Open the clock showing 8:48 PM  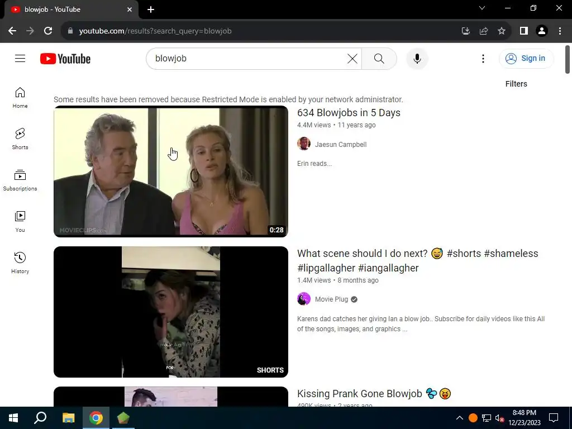pos(524,418)
